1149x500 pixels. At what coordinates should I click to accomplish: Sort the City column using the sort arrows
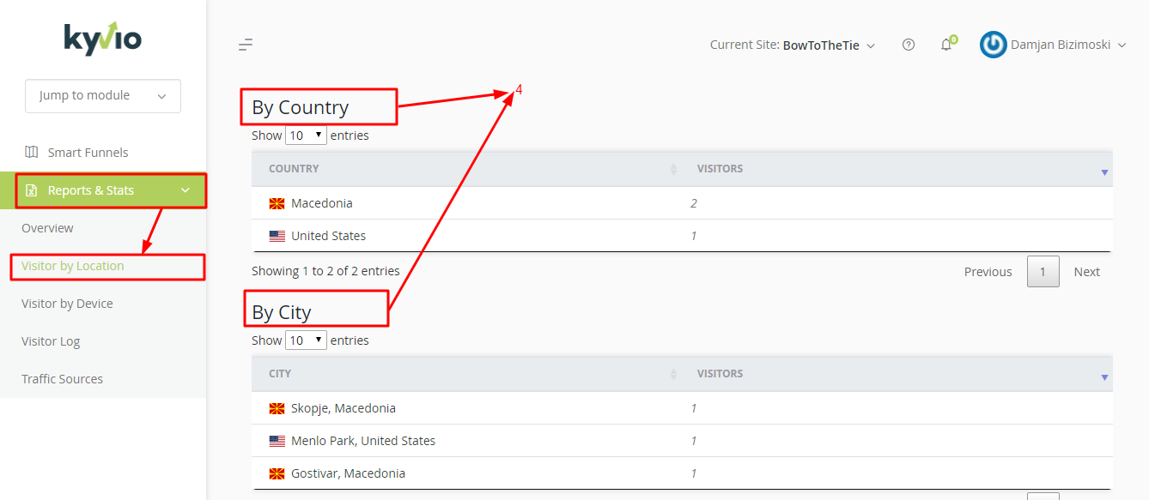click(x=673, y=375)
